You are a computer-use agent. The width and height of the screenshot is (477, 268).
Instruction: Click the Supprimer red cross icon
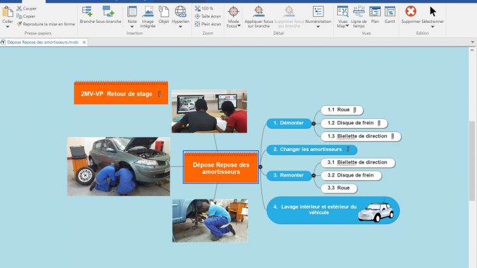410,12
